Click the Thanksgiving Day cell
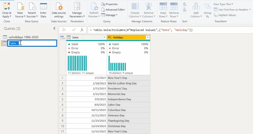The width and height of the screenshot is (253, 134). (129, 121)
